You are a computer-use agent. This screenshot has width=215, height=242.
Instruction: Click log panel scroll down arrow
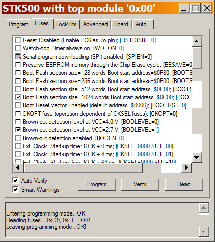pos(204,232)
